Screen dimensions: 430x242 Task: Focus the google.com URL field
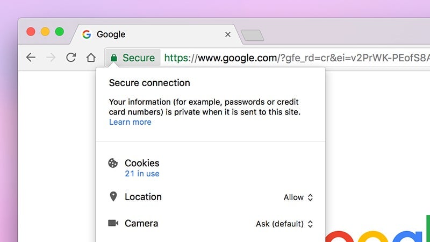[x=296, y=58]
